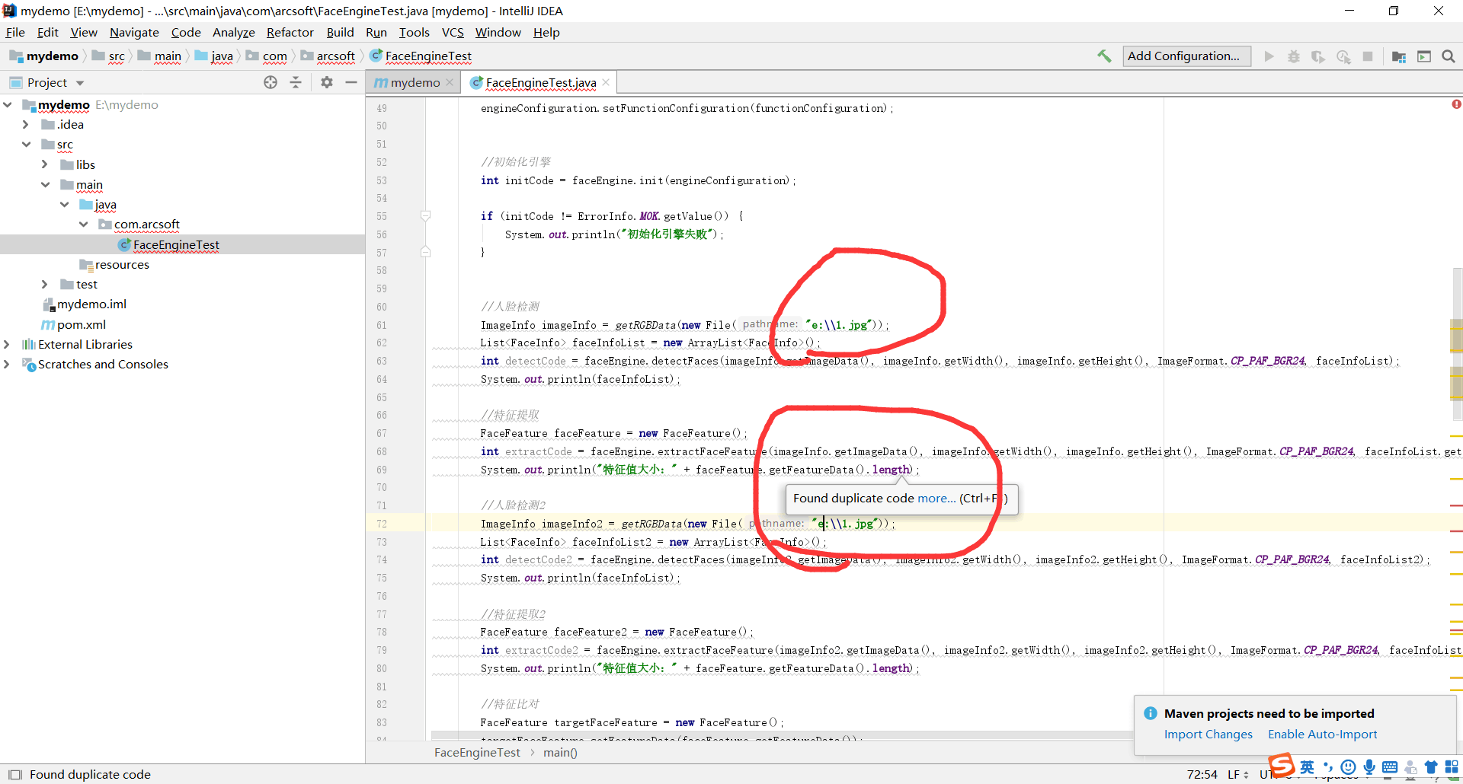The image size is (1463, 784).
Task: Open the Project view dropdown
Action: click(79, 82)
